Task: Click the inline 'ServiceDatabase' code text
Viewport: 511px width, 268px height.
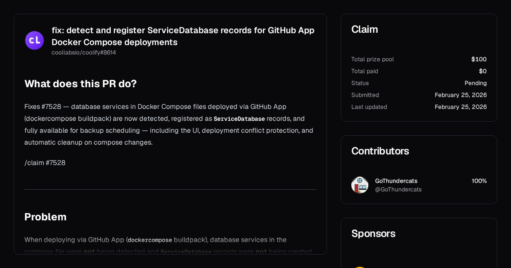Action: coord(239,119)
